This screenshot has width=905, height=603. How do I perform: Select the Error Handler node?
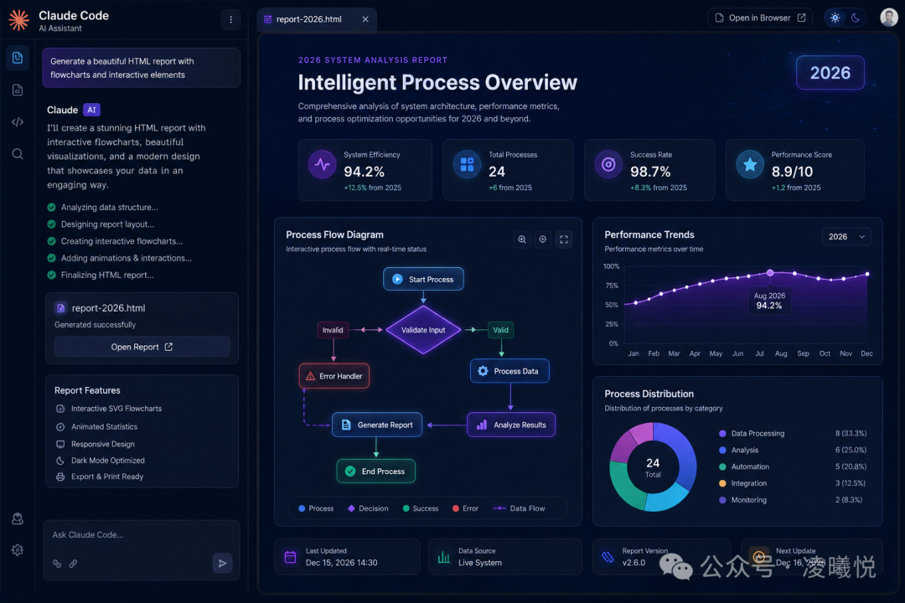click(x=334, y=376)
